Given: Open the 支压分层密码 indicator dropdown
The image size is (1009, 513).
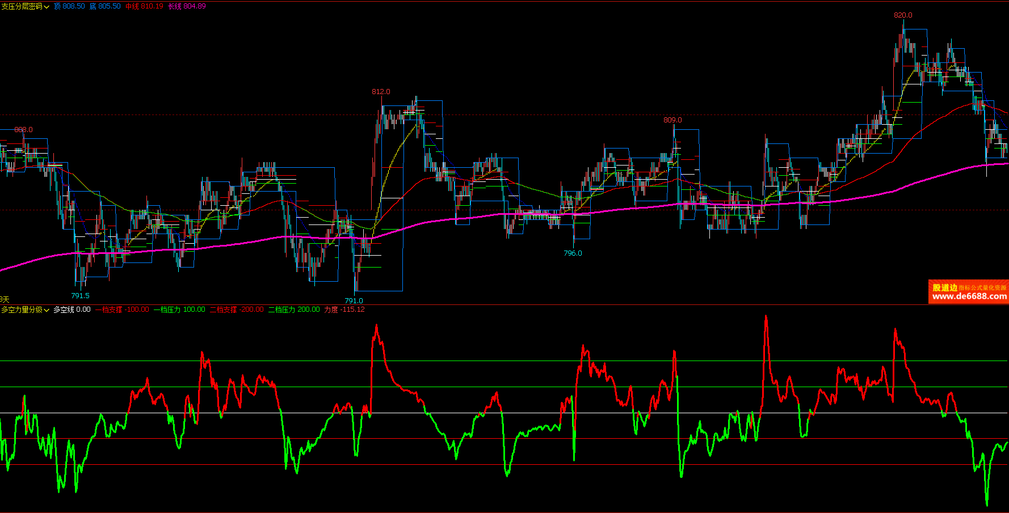Looking at the screenshot, I should pos(26,6).
